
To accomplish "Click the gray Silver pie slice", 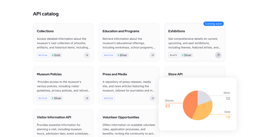I will pos(203,98).
